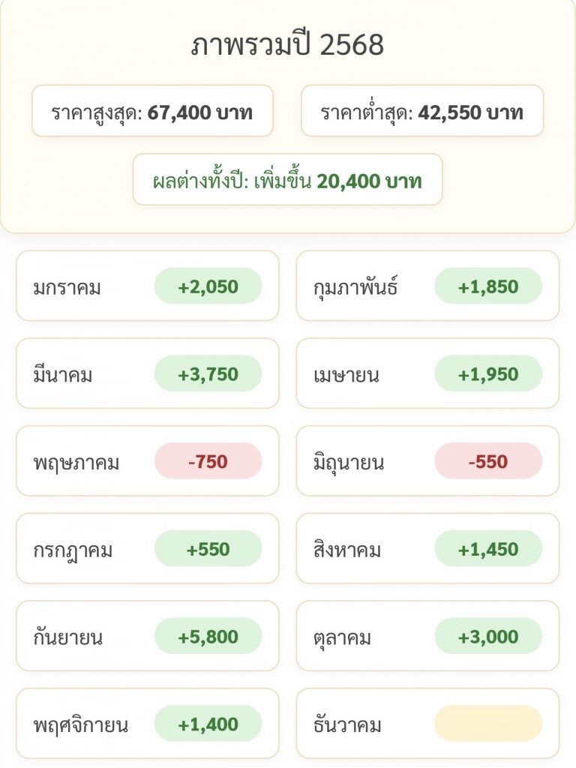Click the ธันวาคม month label
Image resolution: width=576 pixels, height=768 pixels.
(347, 725)
